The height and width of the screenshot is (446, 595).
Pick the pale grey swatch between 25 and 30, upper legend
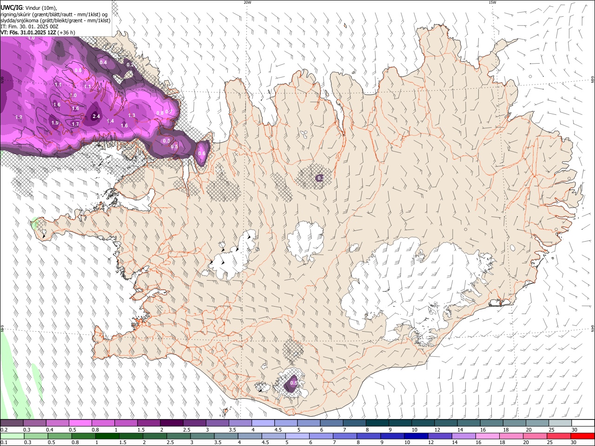click(x=560, y=423)
